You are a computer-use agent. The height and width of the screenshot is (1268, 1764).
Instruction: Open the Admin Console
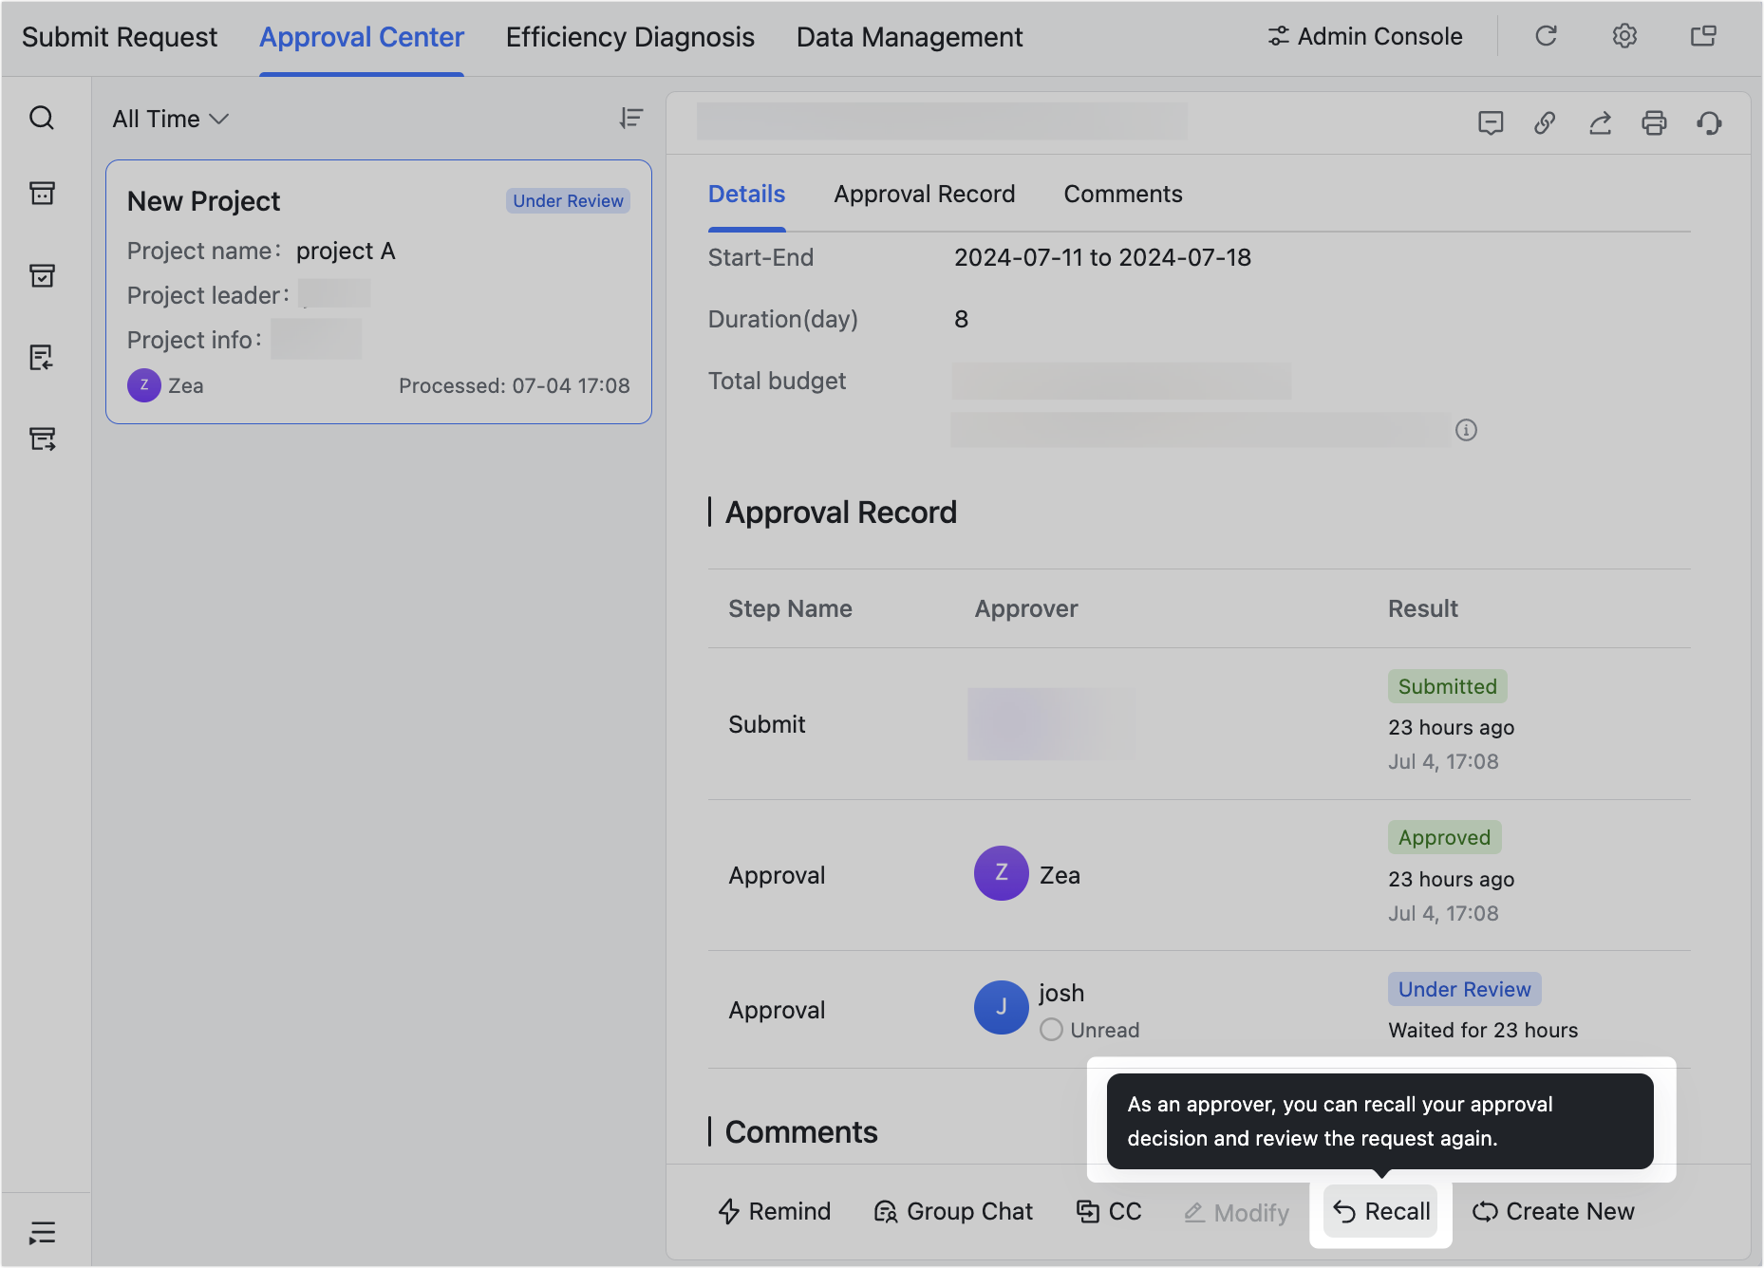point(1364,36)
